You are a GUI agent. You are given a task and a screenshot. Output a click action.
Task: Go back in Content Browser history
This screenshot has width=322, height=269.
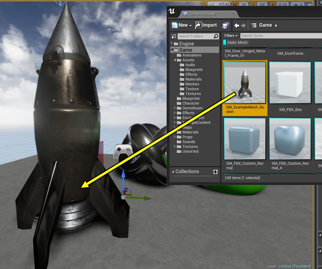236,26
